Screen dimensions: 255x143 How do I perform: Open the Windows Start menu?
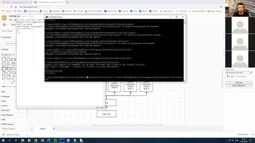coord(3,140)
